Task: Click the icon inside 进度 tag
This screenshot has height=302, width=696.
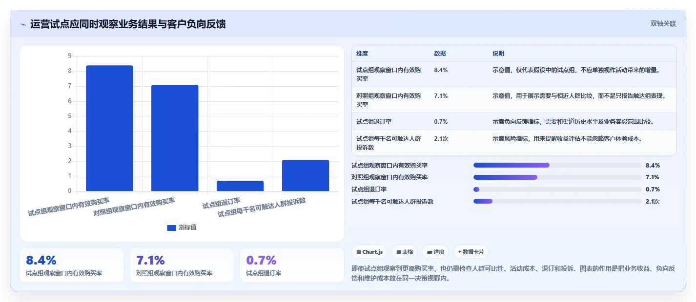Action: [x=430, y=252]
